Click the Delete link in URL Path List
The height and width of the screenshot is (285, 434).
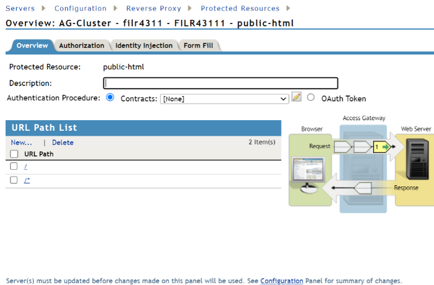[63, 142]
